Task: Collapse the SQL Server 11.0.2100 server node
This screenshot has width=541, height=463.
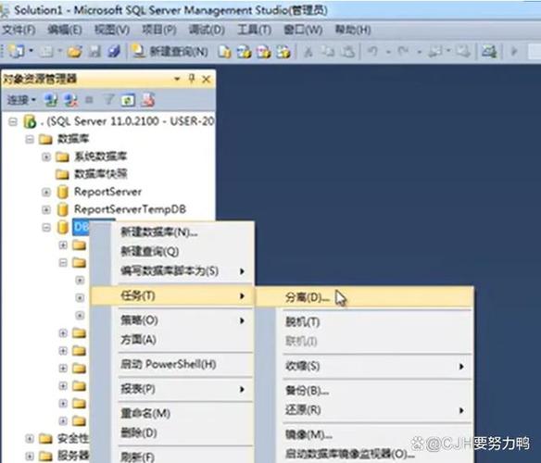Action: (13, 122)
